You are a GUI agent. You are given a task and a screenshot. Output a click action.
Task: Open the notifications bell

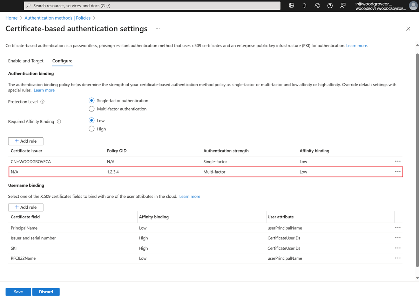click(x=304, y=6)
